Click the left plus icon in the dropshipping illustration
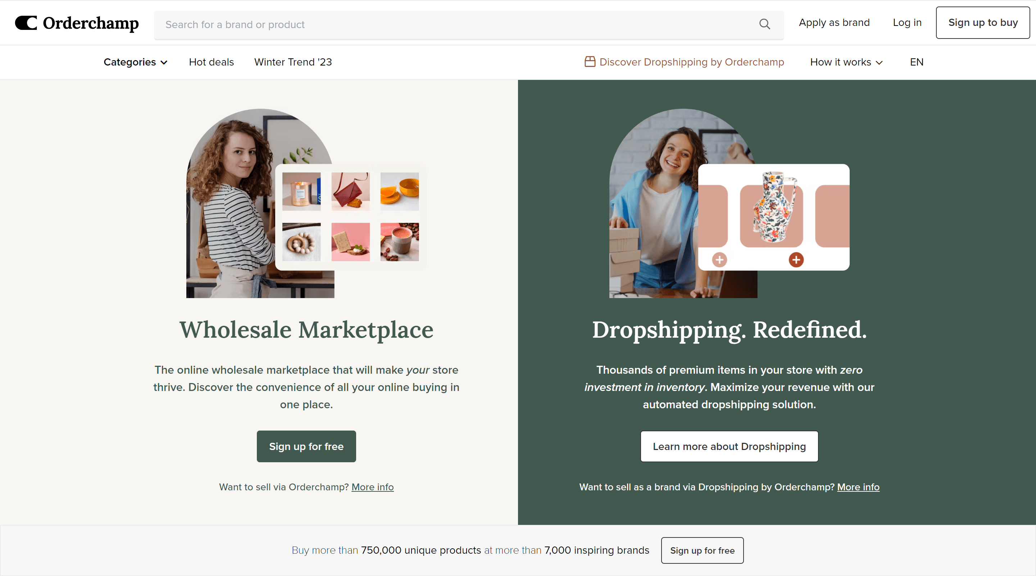Image resolution: width=1036 pixels, height=576 pixels. [719, 260]
